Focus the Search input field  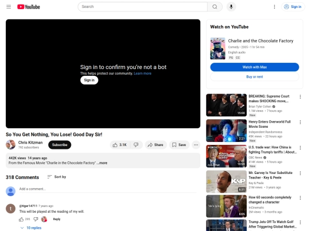tap(142, 7)
